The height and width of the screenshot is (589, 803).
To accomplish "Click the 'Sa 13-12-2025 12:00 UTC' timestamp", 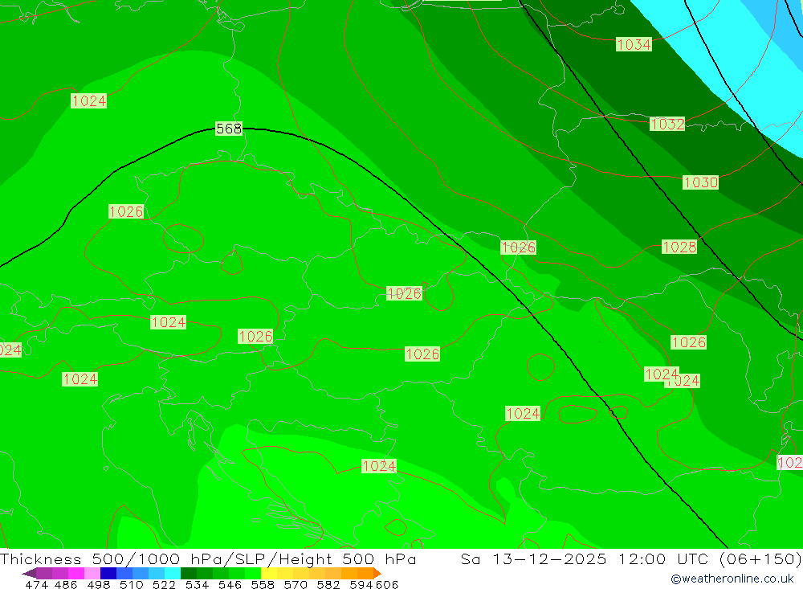I will coord(585,558).
